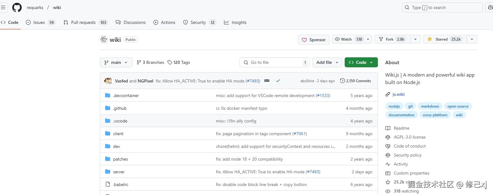Click the .devcontainer folder icon
Image resolution: width=493 pixels, height=195 pixels.
tap(108, 95)
